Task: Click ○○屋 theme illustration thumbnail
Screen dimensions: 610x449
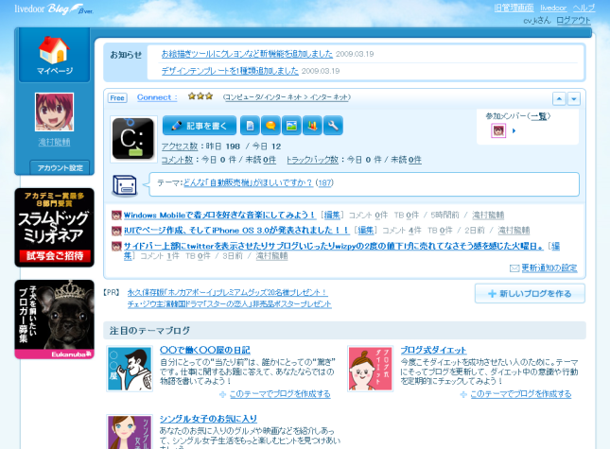Action: pyautogui.click(x=130, y=369)
